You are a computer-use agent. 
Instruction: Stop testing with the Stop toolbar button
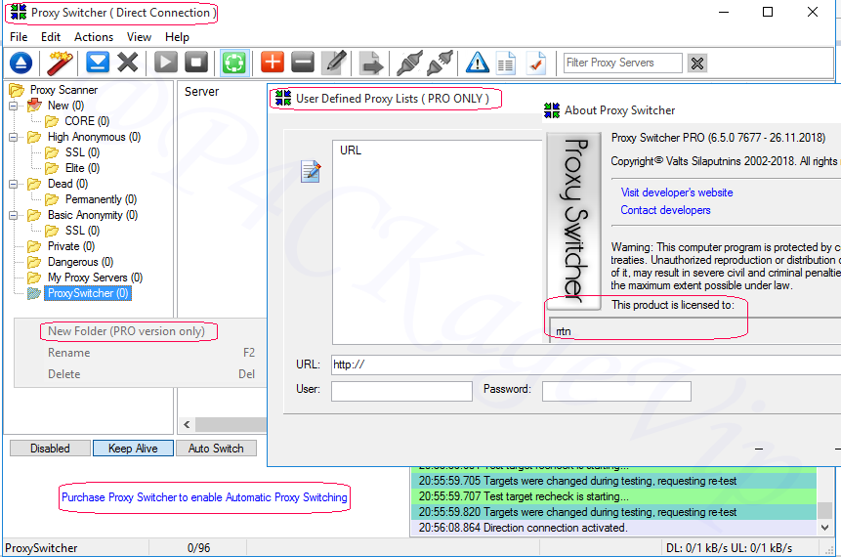pyautogui.click(x=196, y=63)
